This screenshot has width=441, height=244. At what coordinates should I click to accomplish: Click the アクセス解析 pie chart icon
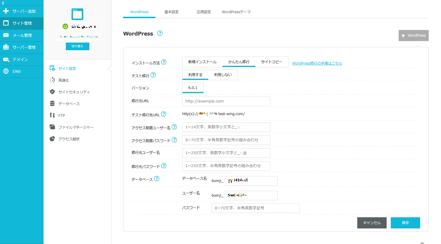point(52,139)
